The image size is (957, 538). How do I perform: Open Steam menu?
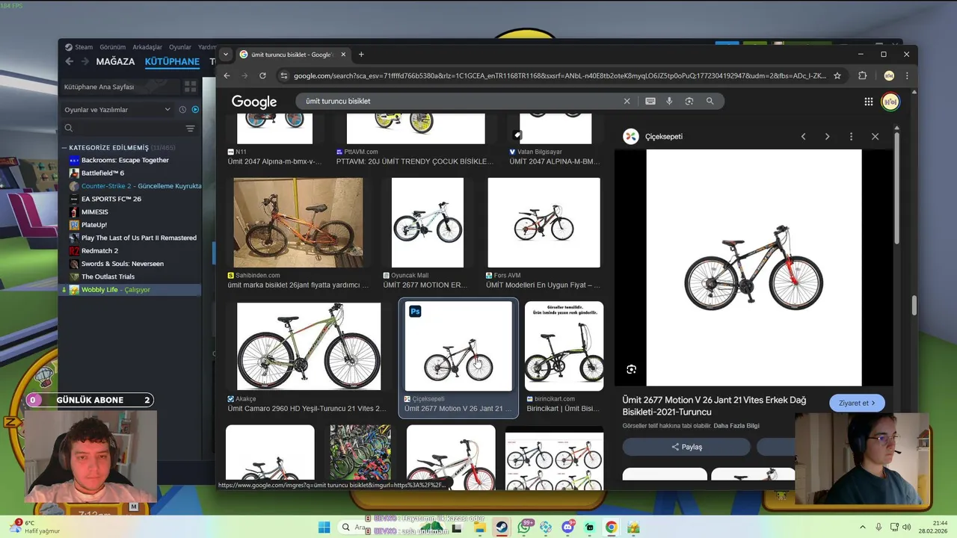click(x=79, y=47)
